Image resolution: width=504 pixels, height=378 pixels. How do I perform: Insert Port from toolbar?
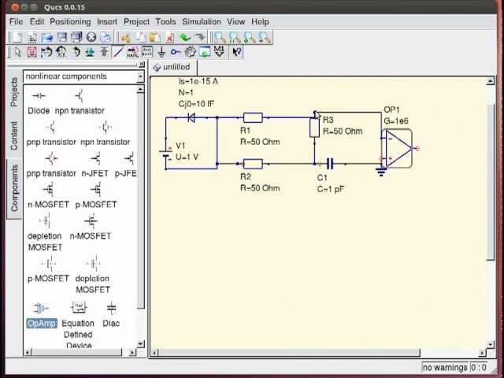click(x=176, y=52)
